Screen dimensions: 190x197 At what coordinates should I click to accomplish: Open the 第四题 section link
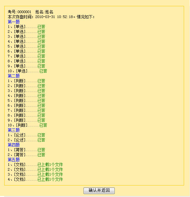click(14, 145)
